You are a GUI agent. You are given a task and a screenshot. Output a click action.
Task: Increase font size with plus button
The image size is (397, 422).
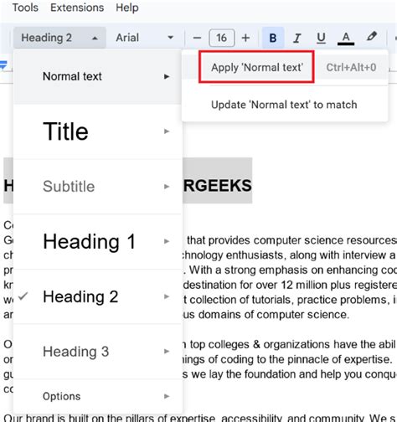[245, 38]
